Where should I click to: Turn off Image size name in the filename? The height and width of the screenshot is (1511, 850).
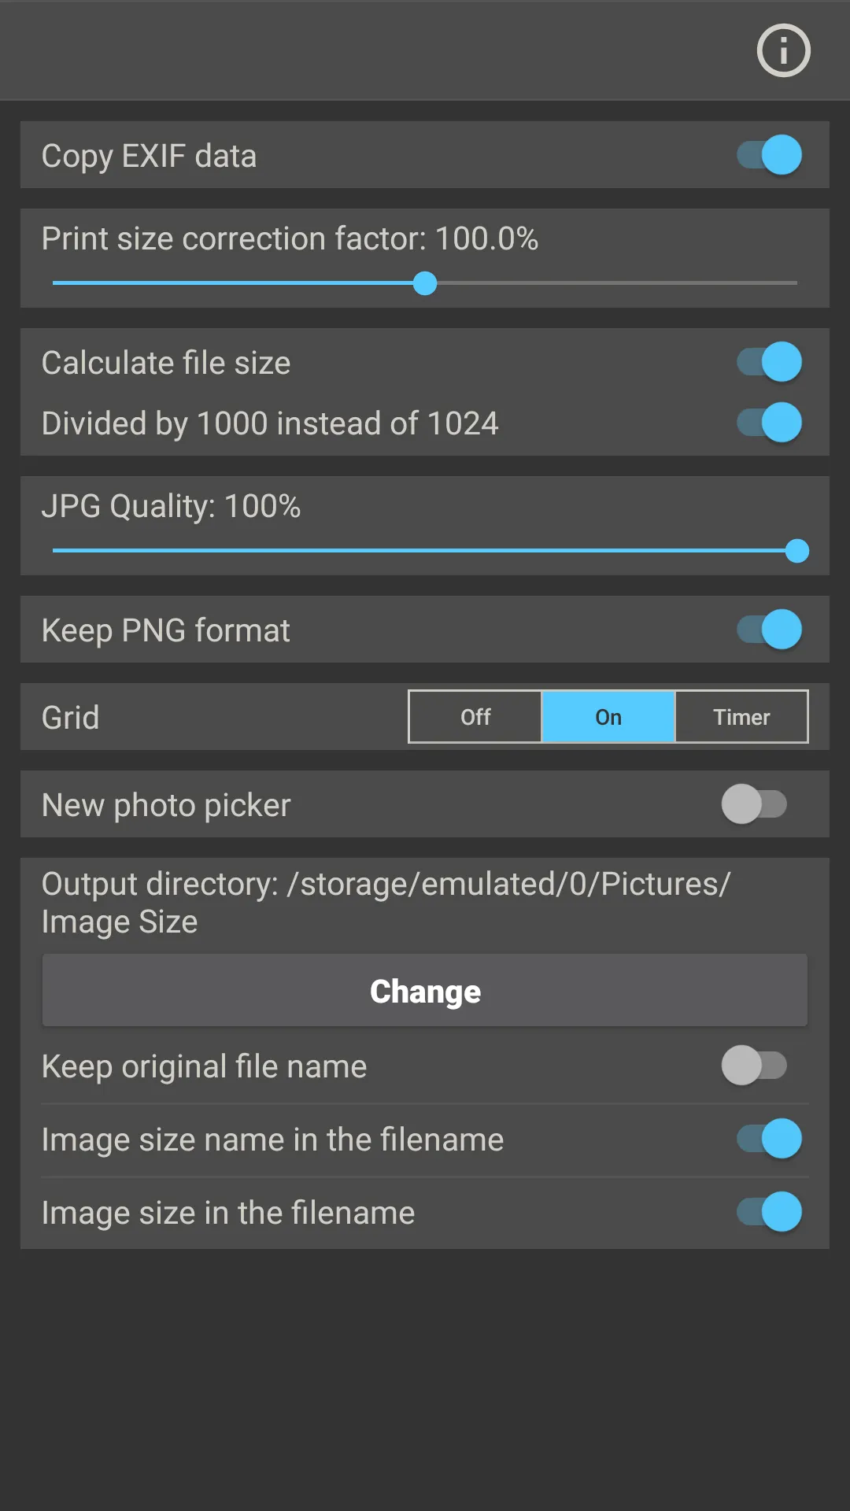click(767, 1139)
